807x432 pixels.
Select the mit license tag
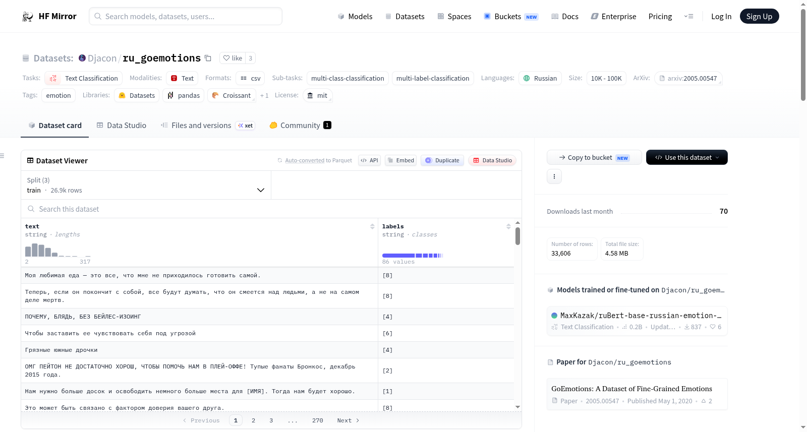317,95
